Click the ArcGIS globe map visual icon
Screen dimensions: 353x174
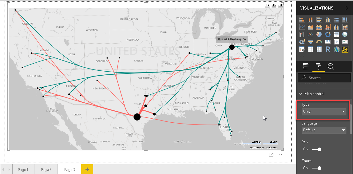tap(336, 49)
